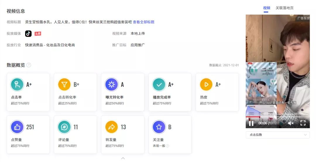Click the 热度 card label
The image size is (316, 162).
pyautogui.click(x=204, y=97)
